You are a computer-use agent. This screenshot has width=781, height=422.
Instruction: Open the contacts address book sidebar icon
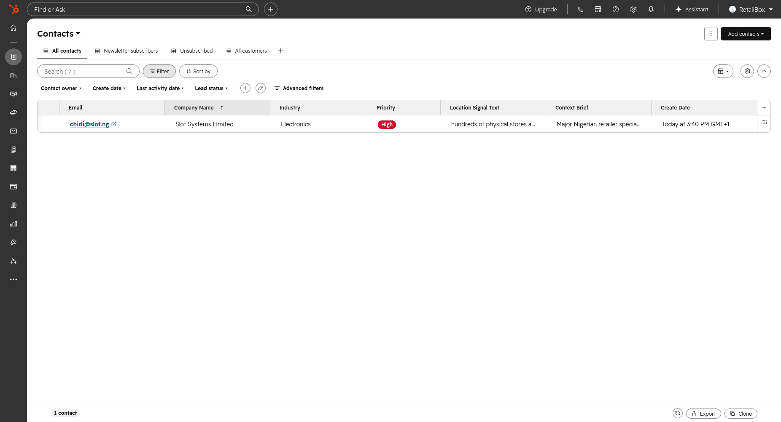[x=13, y=57]
